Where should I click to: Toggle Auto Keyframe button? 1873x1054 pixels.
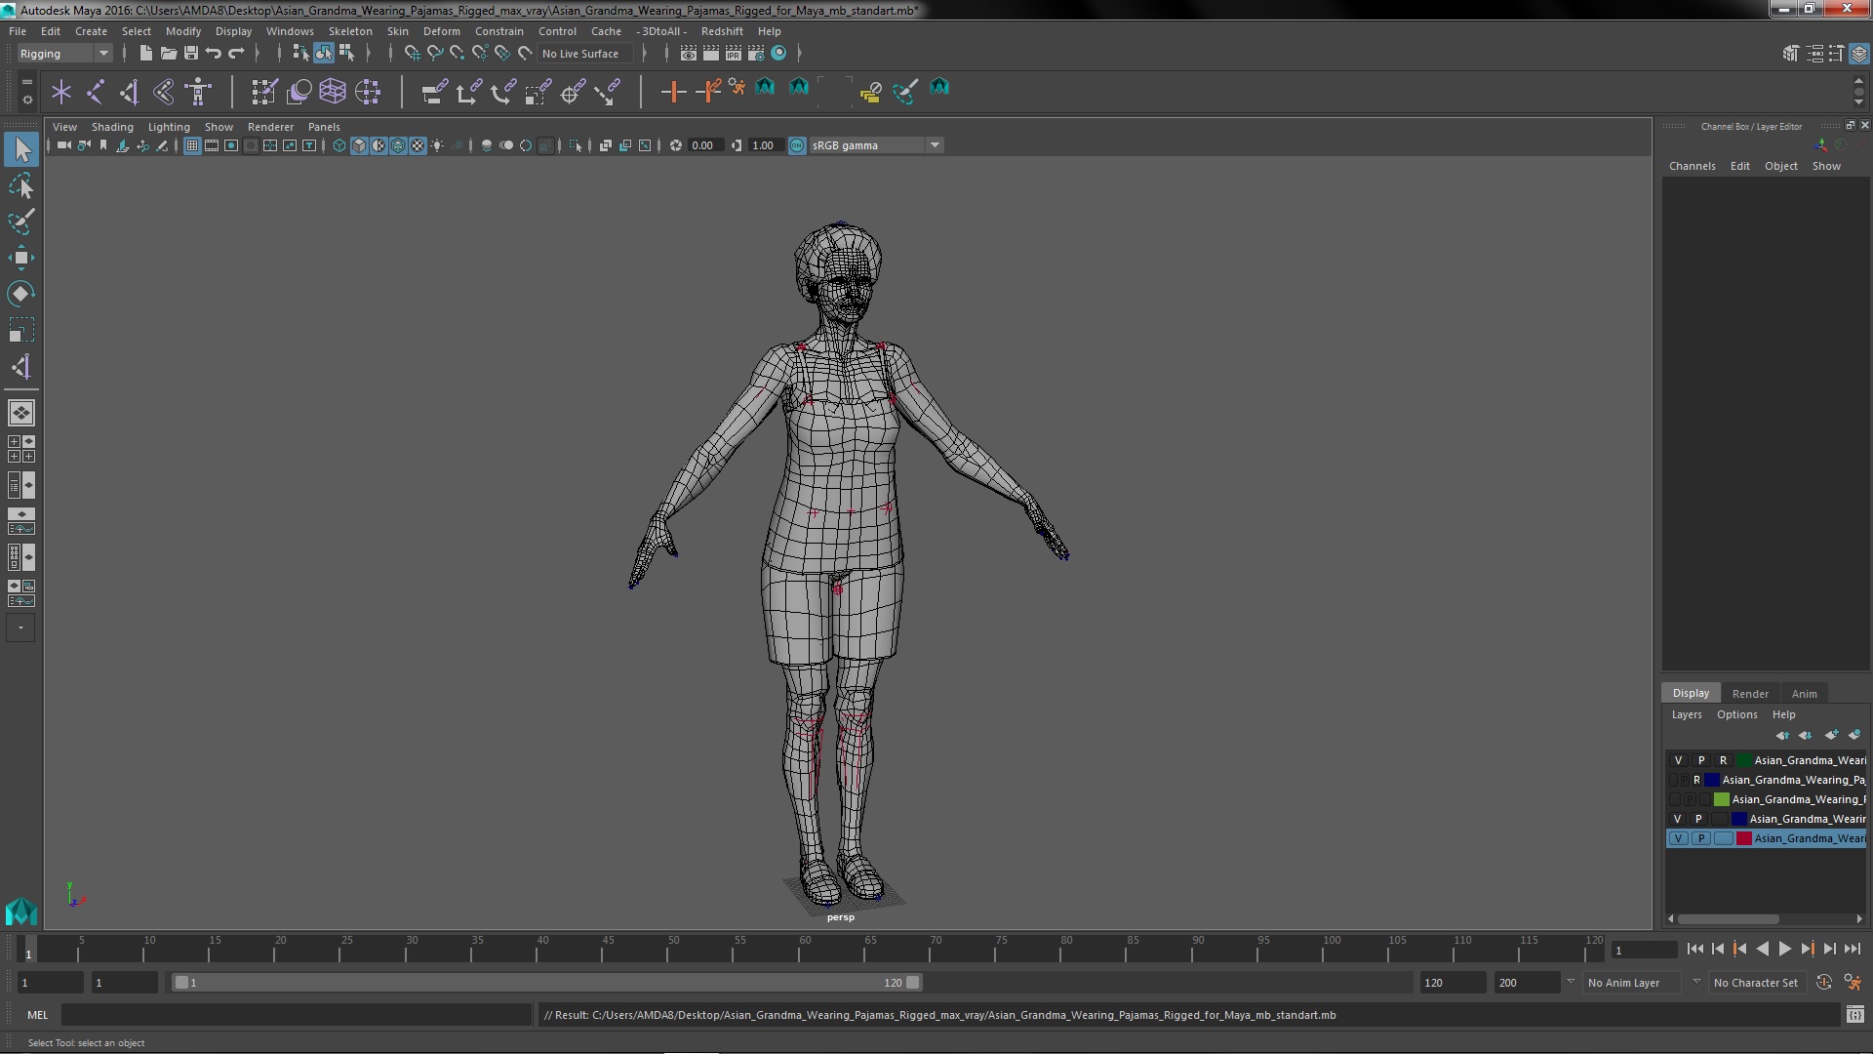click(1823, 983)
